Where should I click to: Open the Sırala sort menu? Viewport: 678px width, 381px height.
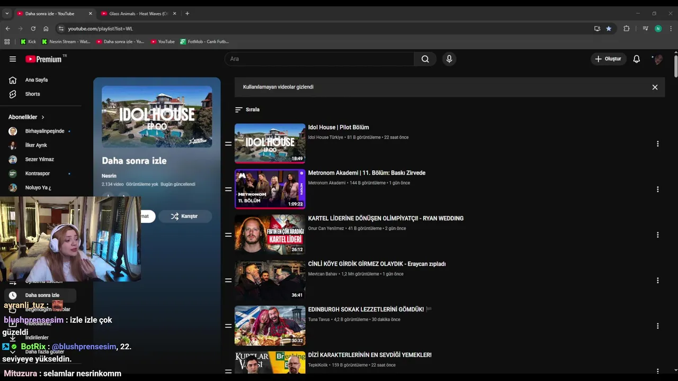pyautogui.click(x=247, y=110)
